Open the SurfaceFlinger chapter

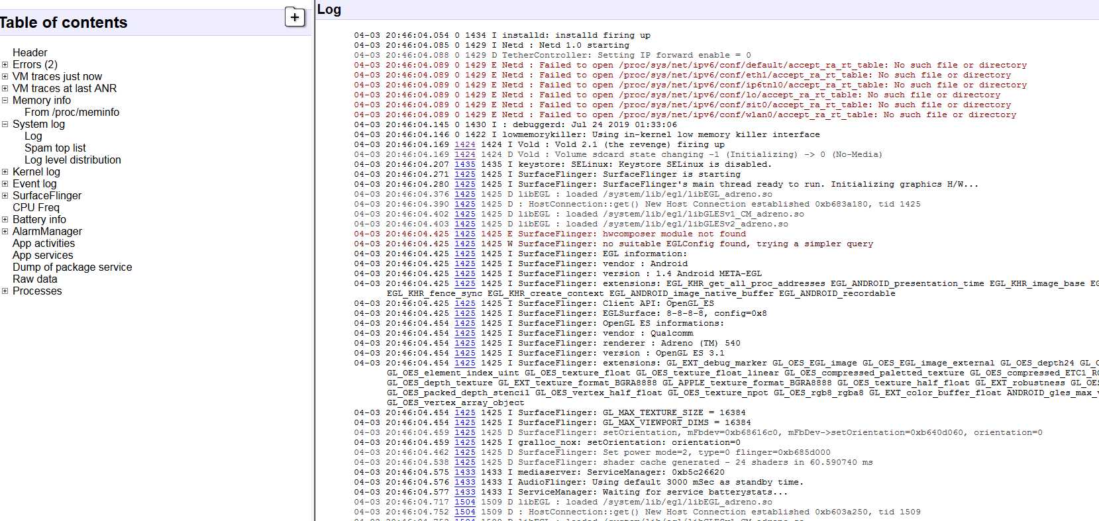[x=47, y=195]
